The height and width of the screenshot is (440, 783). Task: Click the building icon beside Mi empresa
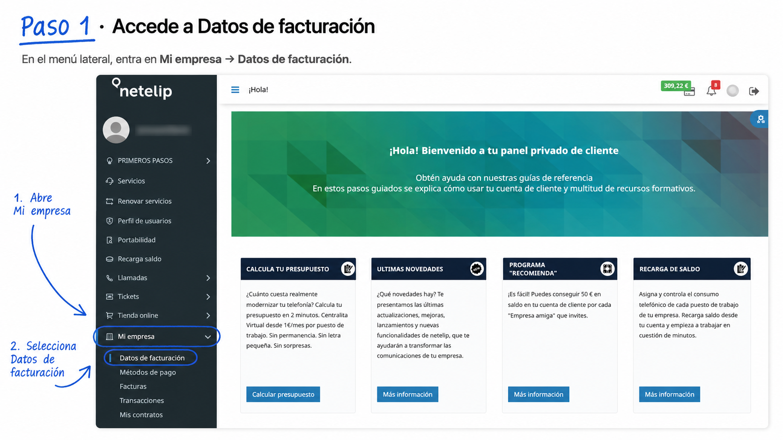click(x=110, y=337)
